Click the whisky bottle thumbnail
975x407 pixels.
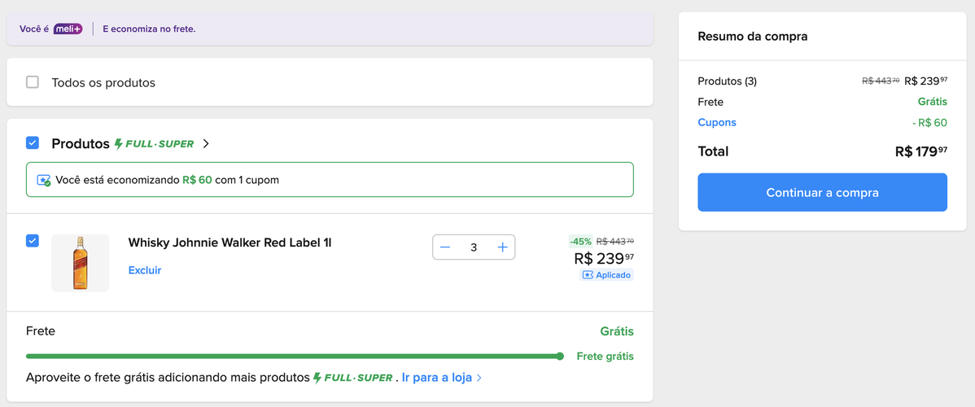click(80, 263)
